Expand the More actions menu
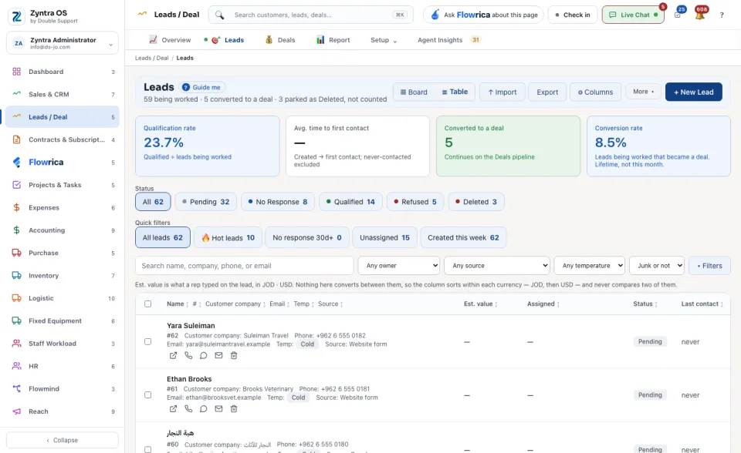The width and height of the screenshot is (741, 453). (643, 92)
